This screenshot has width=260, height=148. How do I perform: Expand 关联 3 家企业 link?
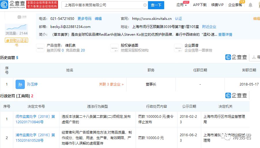click(111, 84)
